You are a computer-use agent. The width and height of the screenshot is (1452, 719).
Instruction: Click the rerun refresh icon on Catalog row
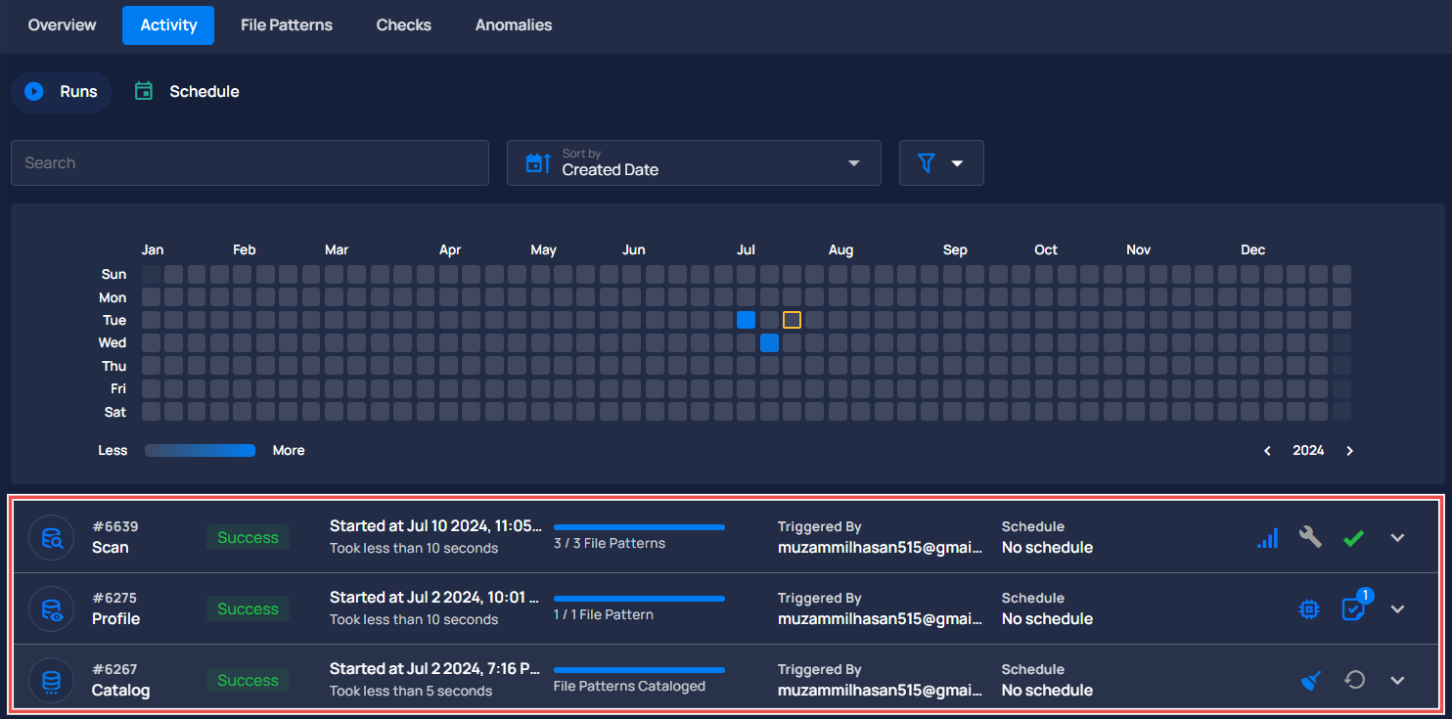[1354, 680]
